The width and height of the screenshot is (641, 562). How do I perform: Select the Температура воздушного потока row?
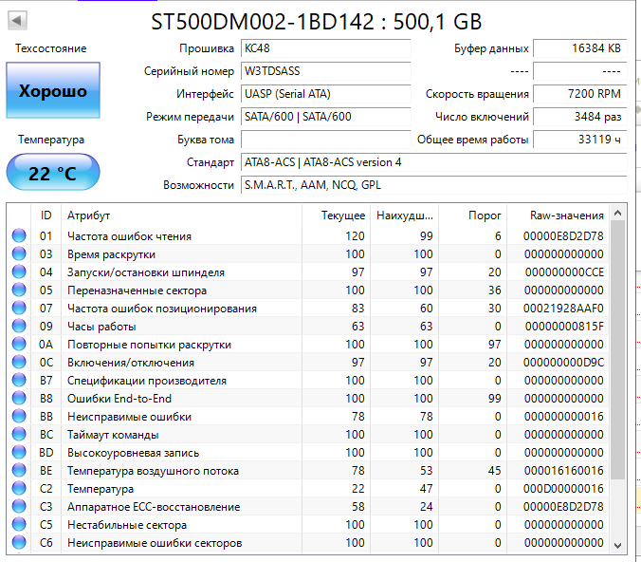308,470
